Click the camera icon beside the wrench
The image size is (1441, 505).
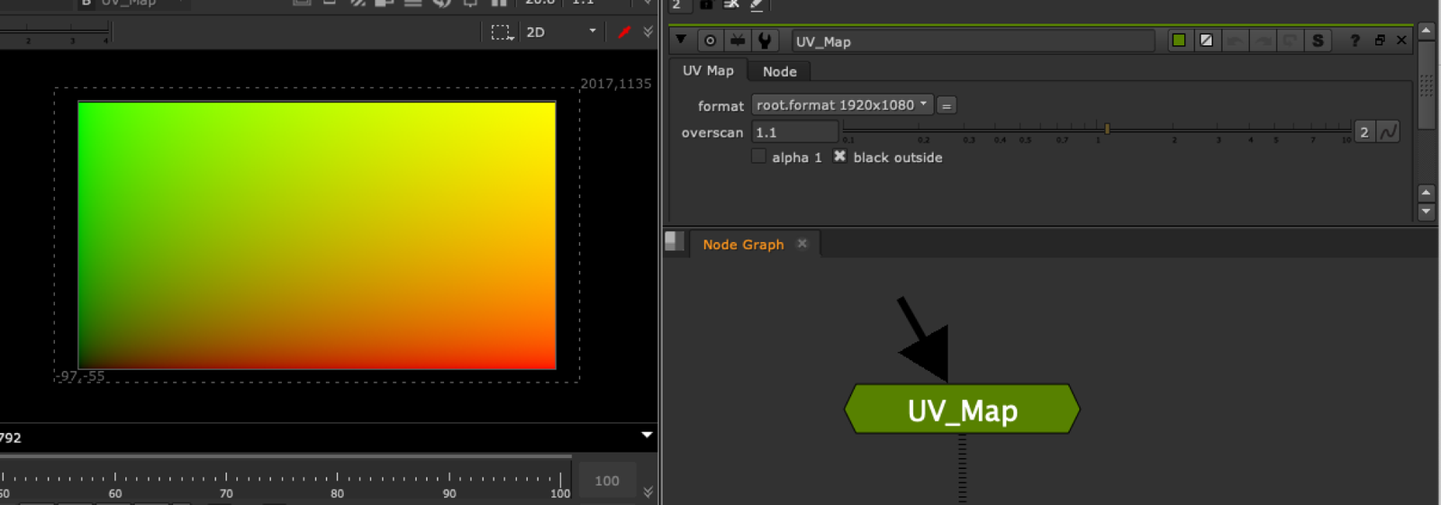[738, 41]
